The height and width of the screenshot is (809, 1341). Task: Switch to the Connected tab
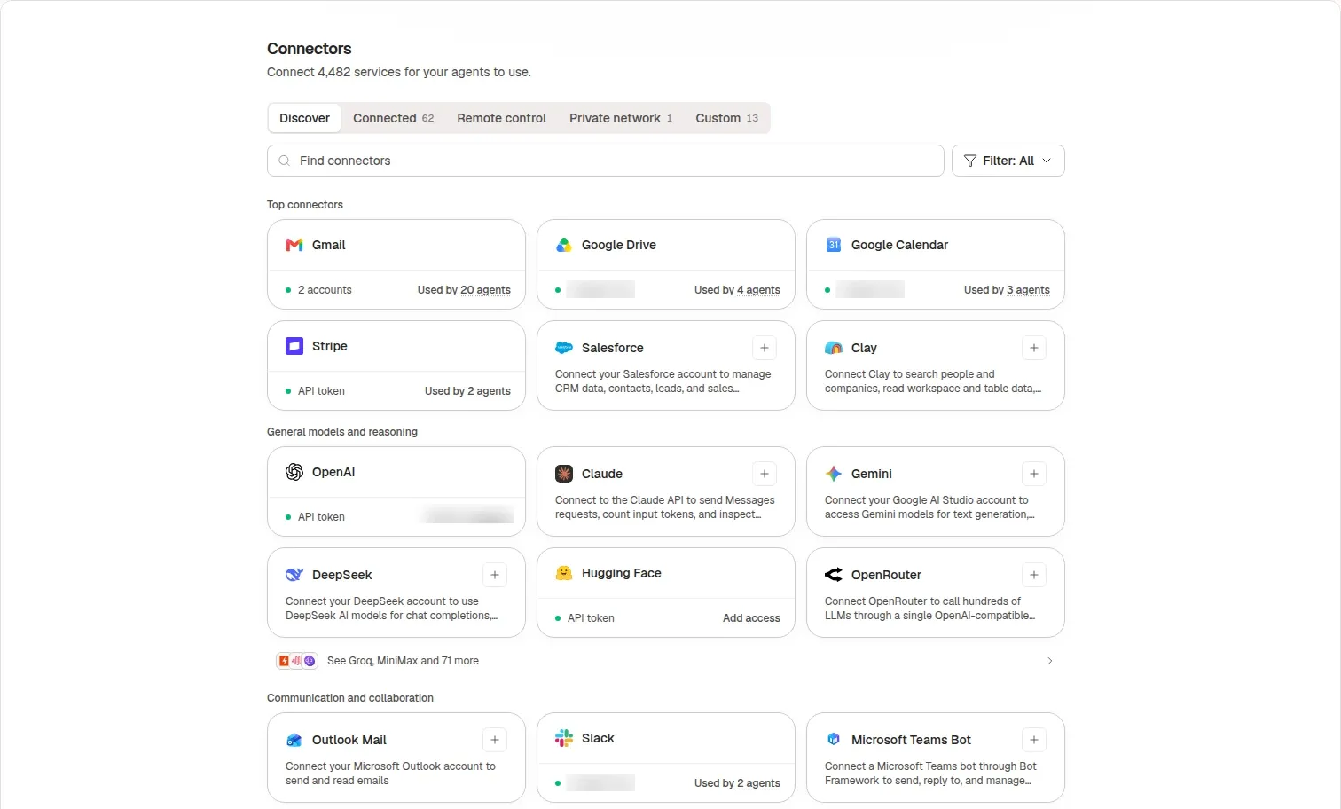(393, 118)
